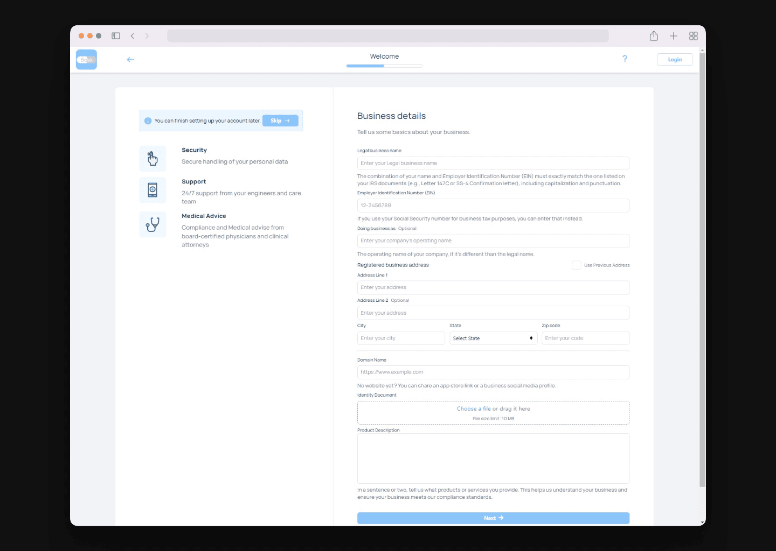Screen dimensions: 776x551
Task: Enable the Use Previous Address checkbox
Action: (576, 265)
